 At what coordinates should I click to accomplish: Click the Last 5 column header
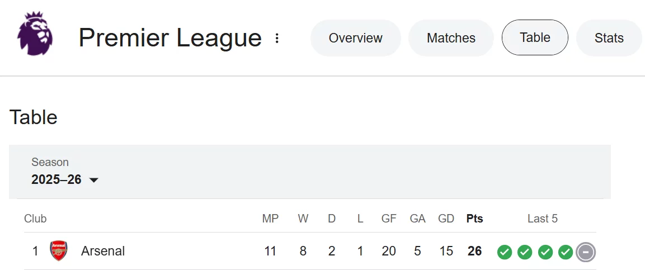542,219
